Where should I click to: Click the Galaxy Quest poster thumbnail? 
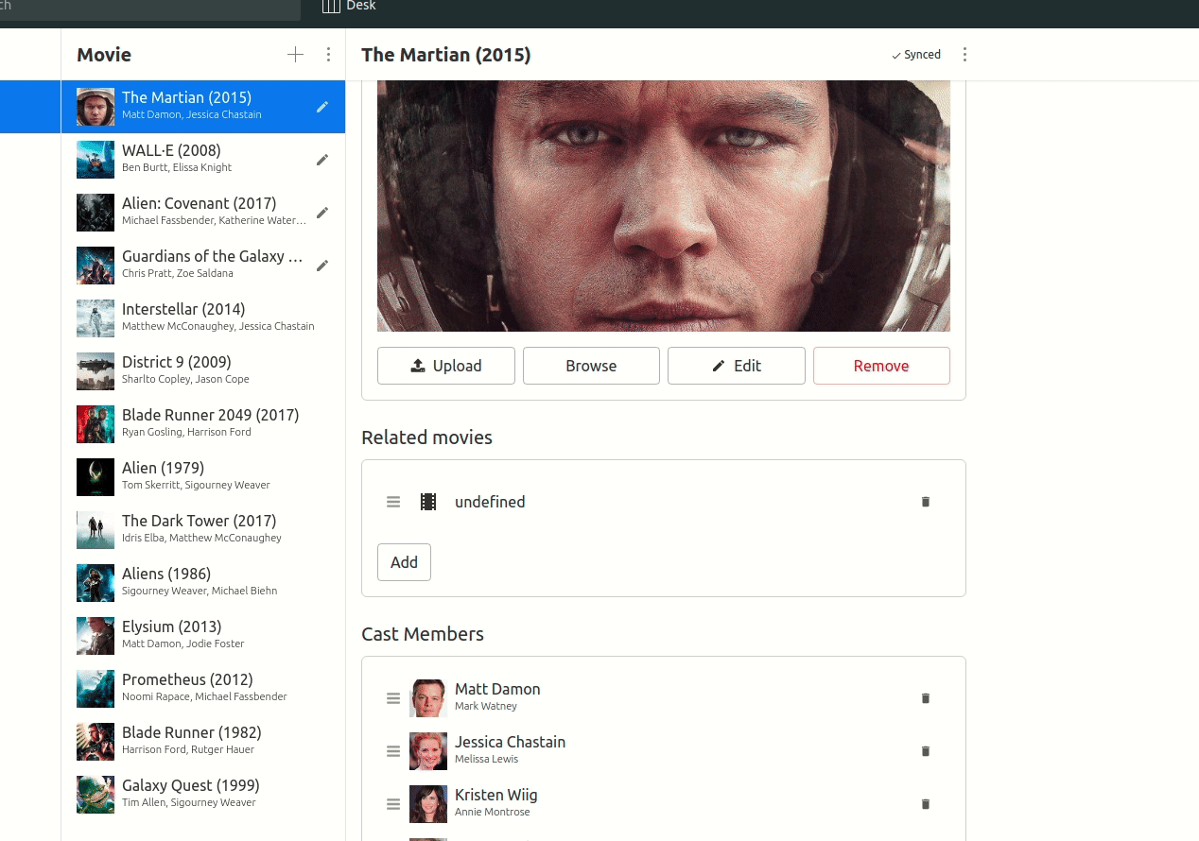pyautogui.click(x=96, y=795)
